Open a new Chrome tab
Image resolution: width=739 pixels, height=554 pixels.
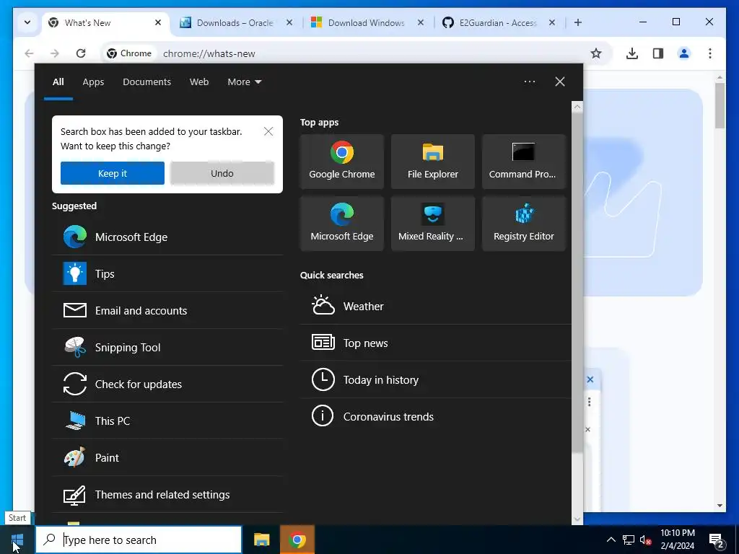[578, 22]
